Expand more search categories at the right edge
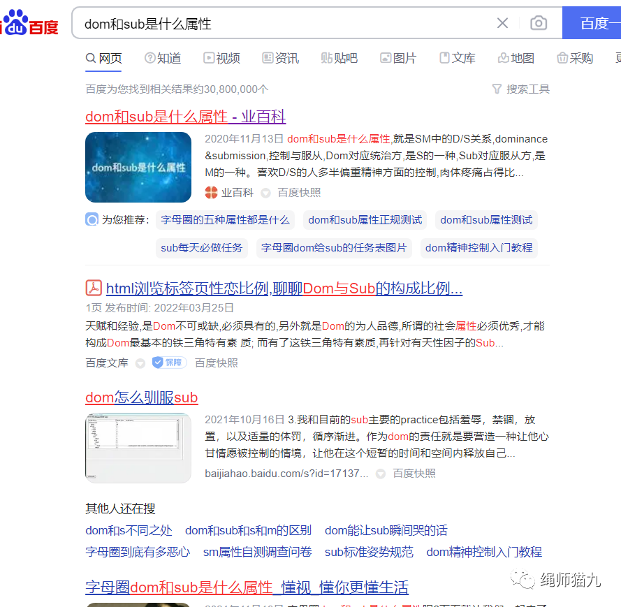This screenshot has height=607, width=621. pos(618,58)
